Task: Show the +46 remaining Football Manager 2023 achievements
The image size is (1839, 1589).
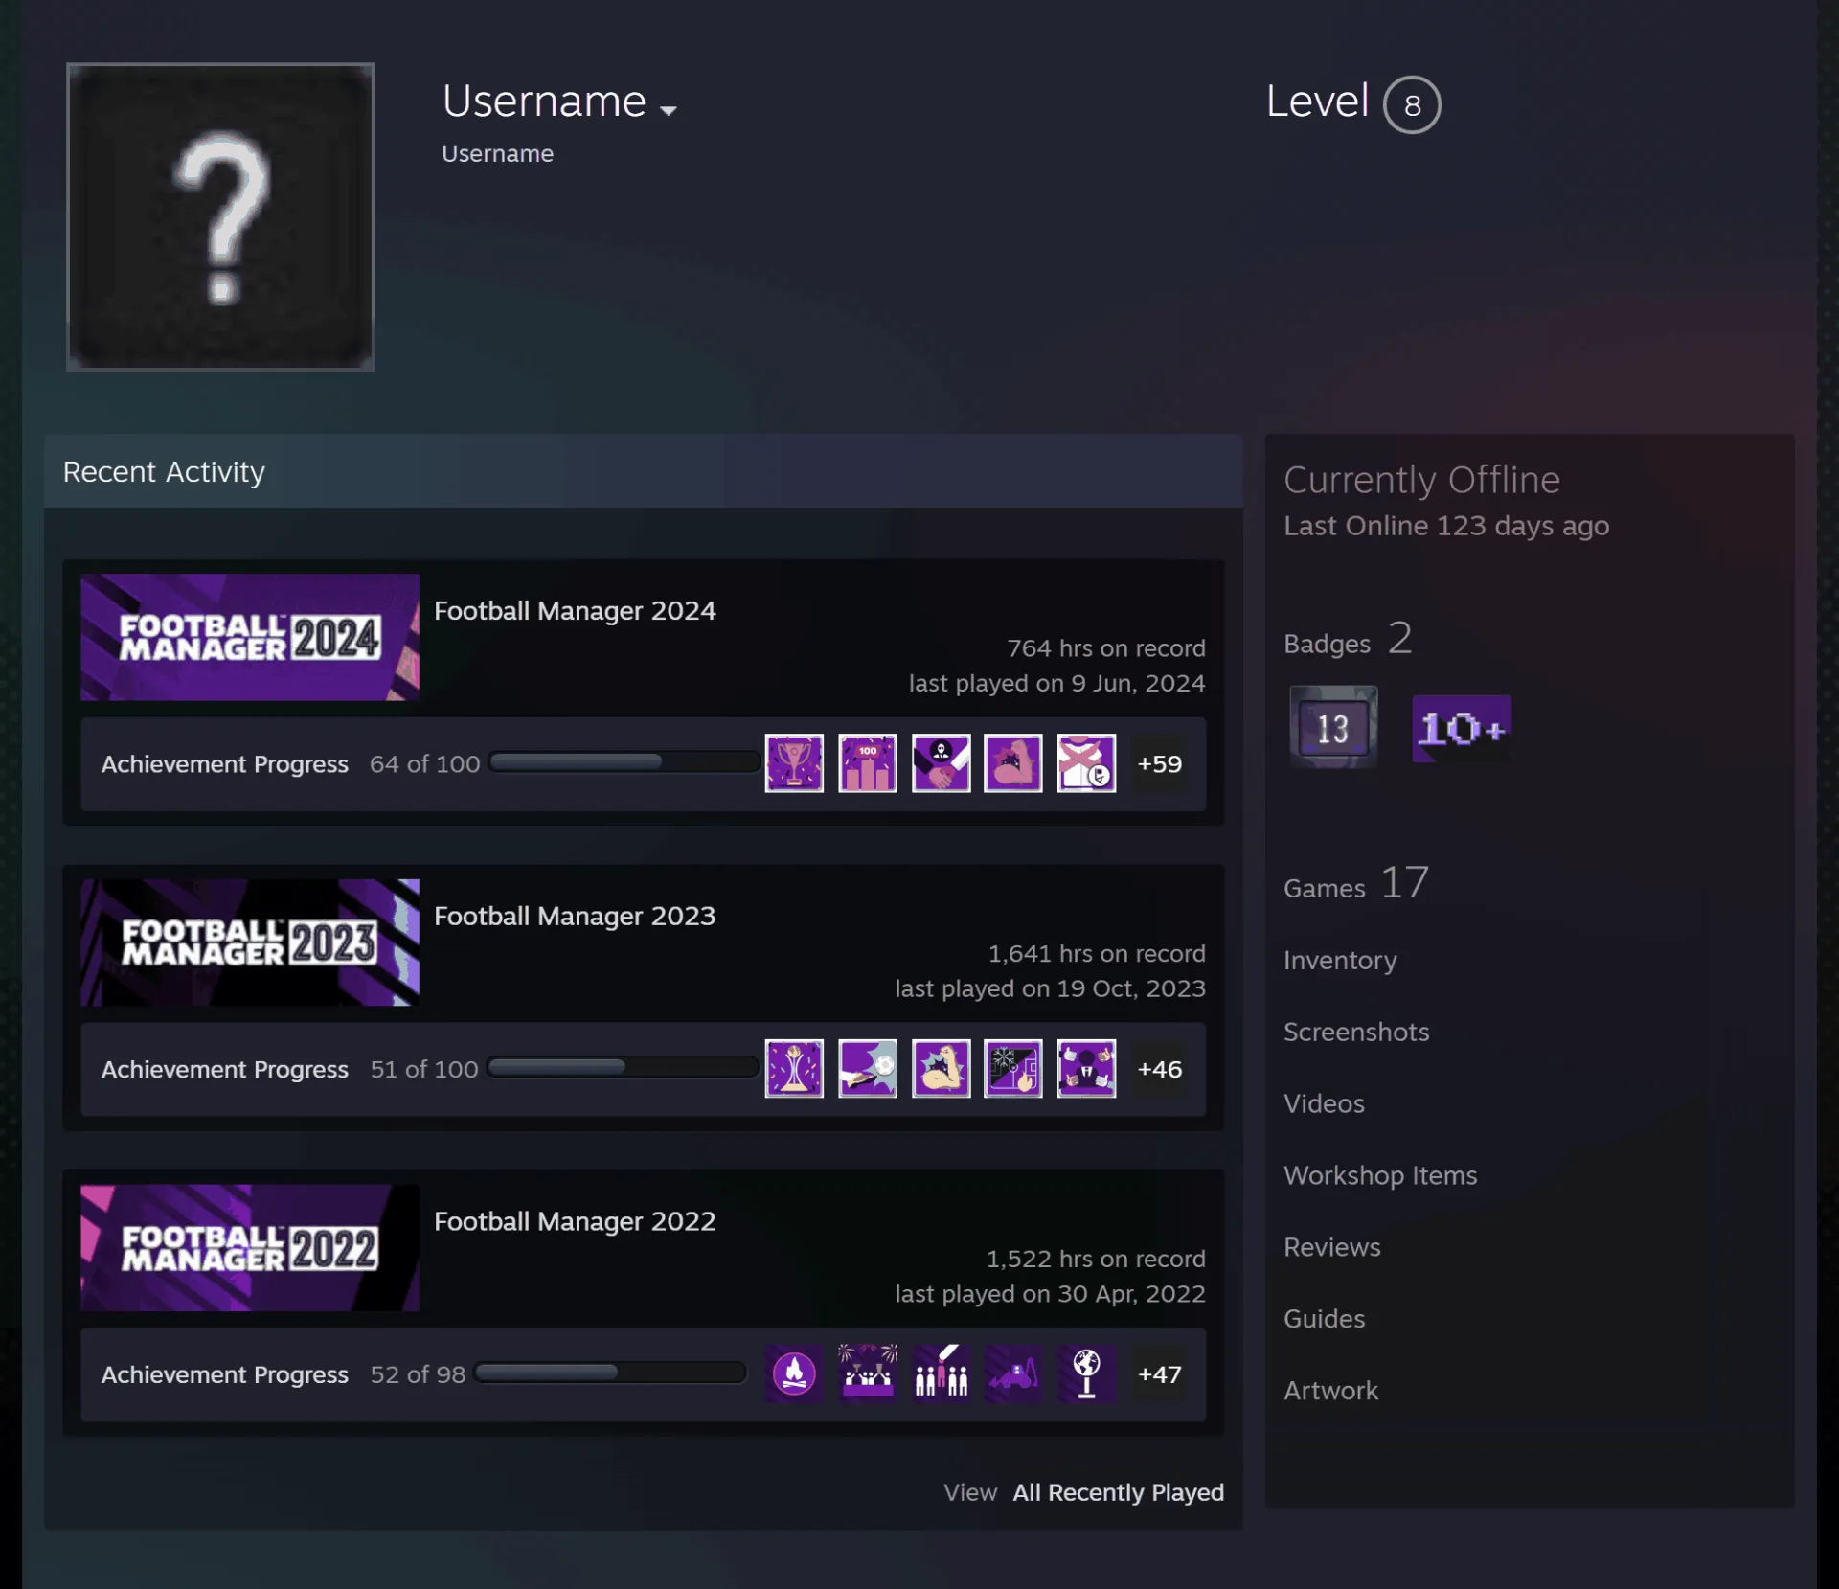Action: pos(1159,1068)
